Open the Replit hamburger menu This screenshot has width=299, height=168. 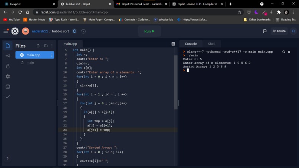[x=6, y=31]
